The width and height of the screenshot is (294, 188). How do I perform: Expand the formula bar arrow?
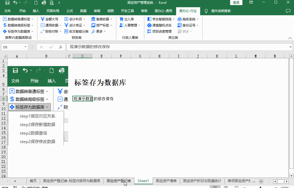[291, 47]
